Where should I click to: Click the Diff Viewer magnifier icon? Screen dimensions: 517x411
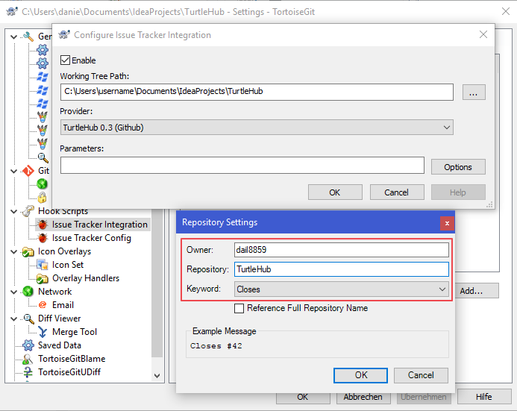point(28,319)
